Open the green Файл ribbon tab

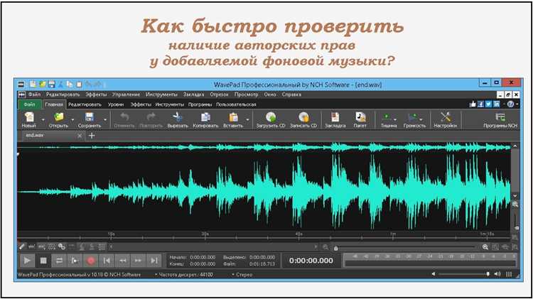[30, 104]
